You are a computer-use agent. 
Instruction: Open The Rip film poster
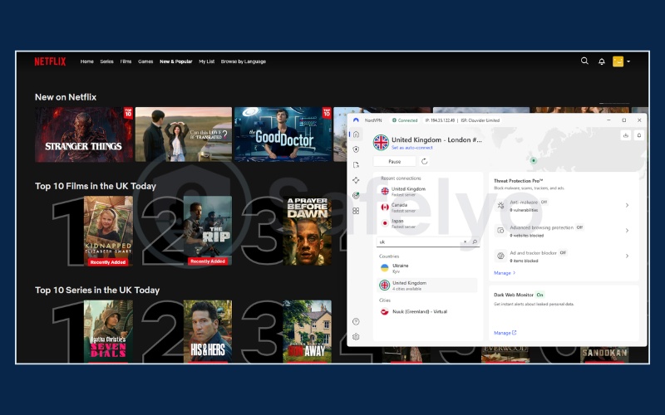point(208,231)
